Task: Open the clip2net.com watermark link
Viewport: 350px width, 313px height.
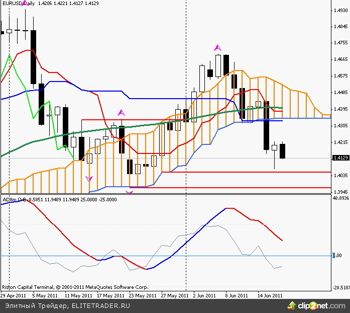Action: (x=321, y=305)
